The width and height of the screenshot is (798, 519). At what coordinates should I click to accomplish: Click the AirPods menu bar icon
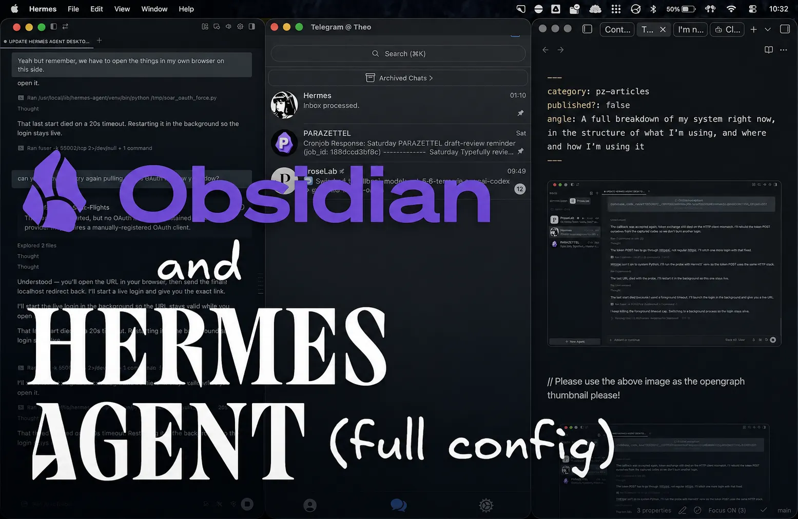point(711,9)
